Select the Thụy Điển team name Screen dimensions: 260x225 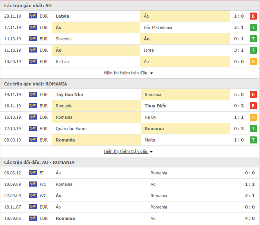(x=155, y=106)
